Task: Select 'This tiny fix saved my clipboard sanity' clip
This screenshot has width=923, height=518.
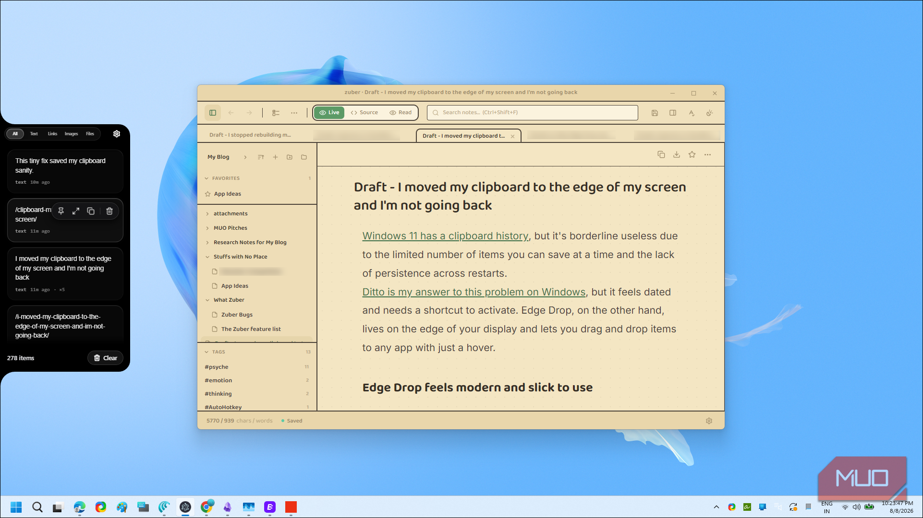Action: coord(65,171)
